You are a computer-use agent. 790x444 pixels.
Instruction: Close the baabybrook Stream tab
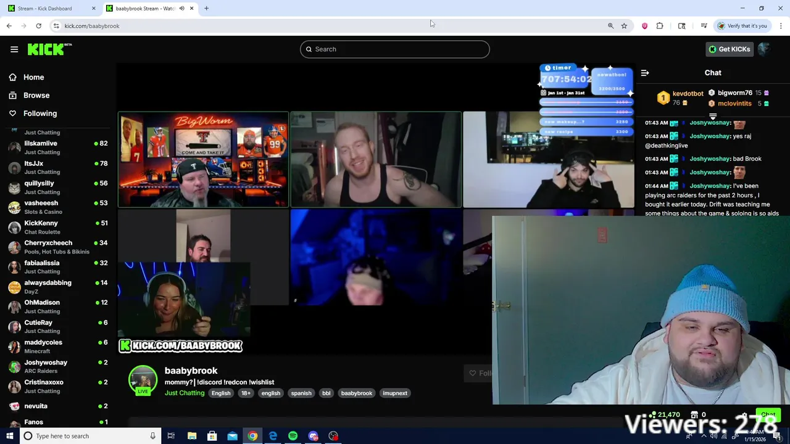192,8
